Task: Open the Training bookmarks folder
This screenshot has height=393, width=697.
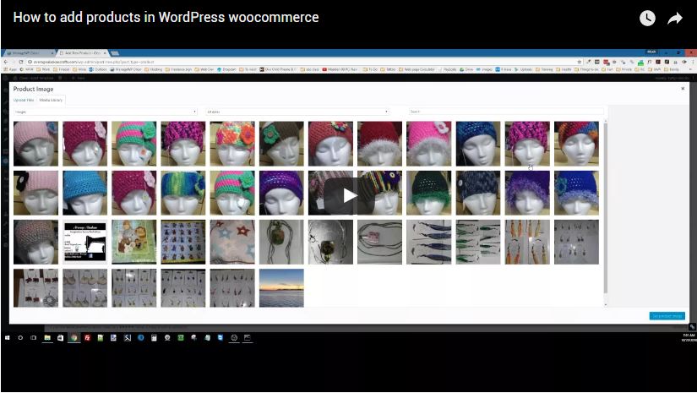Action: click(544, 69)
